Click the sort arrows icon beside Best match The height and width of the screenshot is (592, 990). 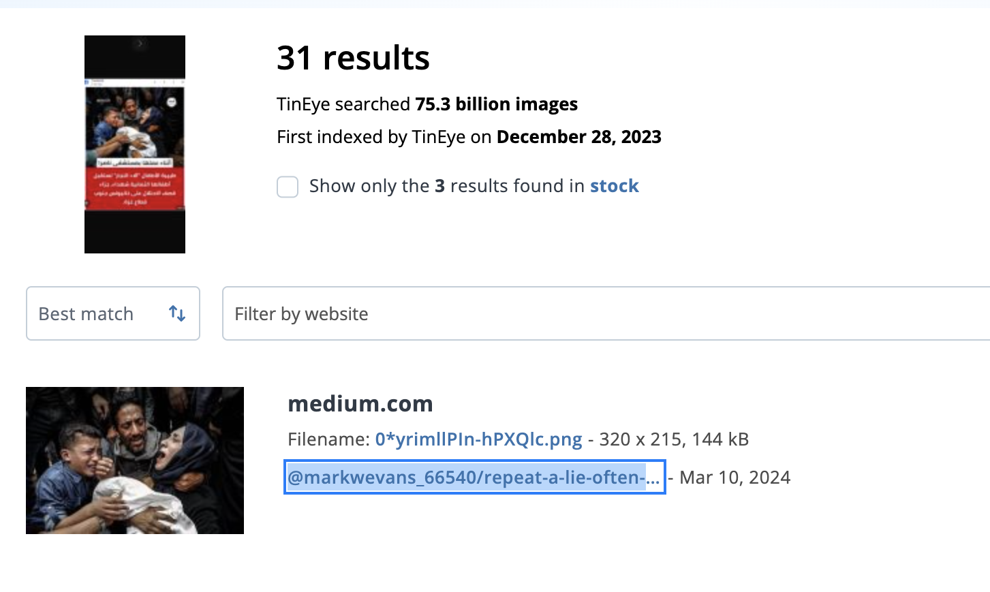[x=177, y=313]
